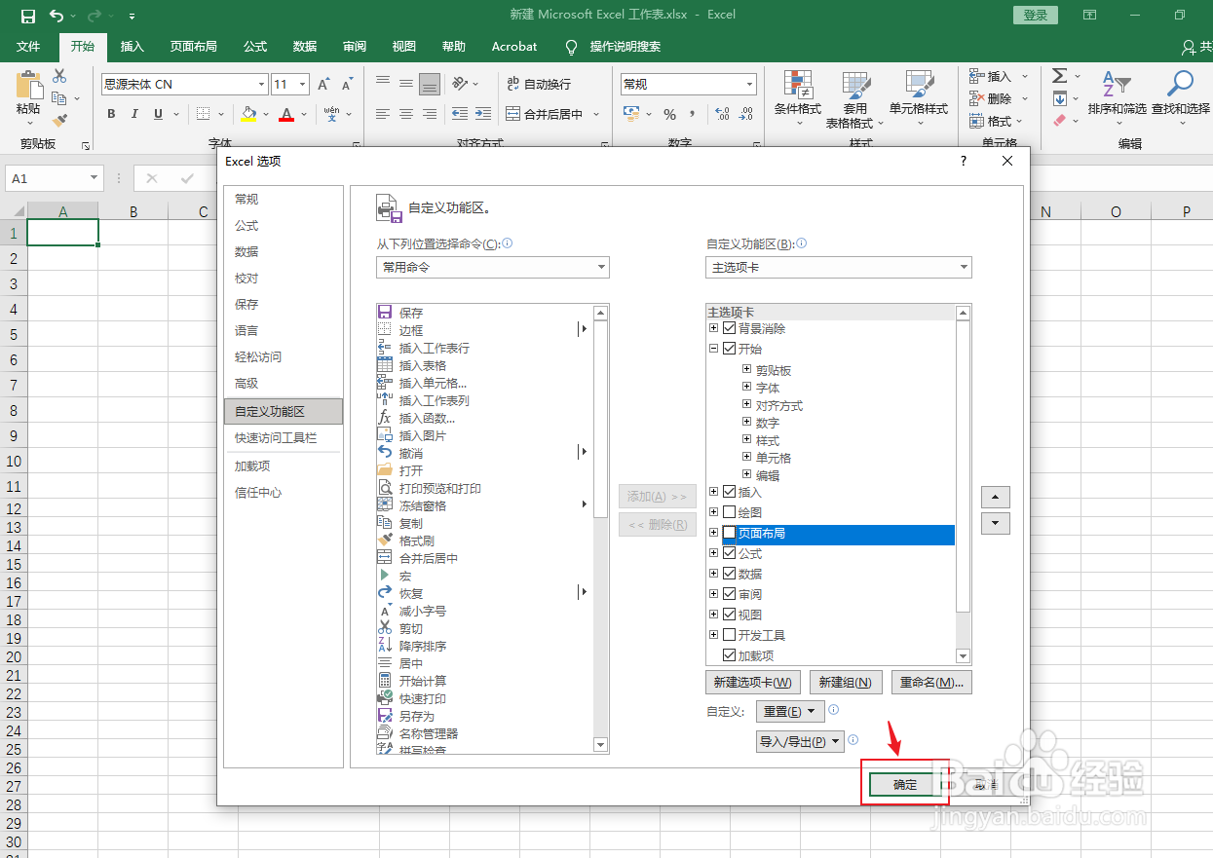Check the 开发工具 checkbox
The height and width of the screenshot is (858, 1213).
730,635
